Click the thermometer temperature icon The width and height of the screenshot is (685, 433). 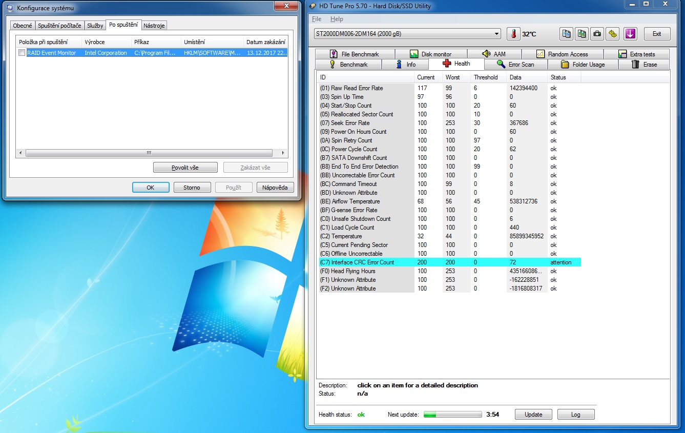513,34
